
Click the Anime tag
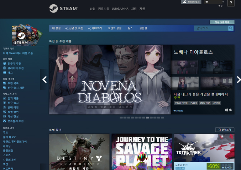(216, 103)
